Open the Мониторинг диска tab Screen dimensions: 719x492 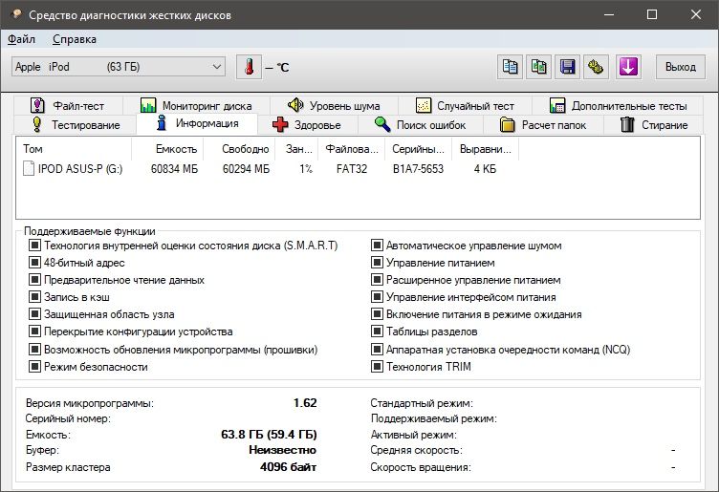(196, 106)
